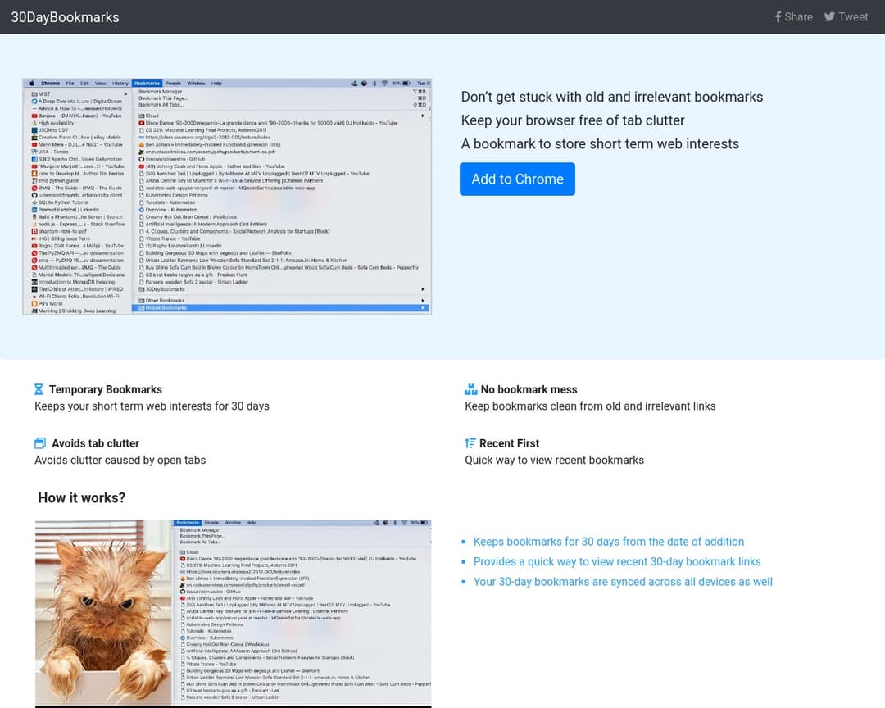Click the sort icon for Recent First

pos(470,444)
